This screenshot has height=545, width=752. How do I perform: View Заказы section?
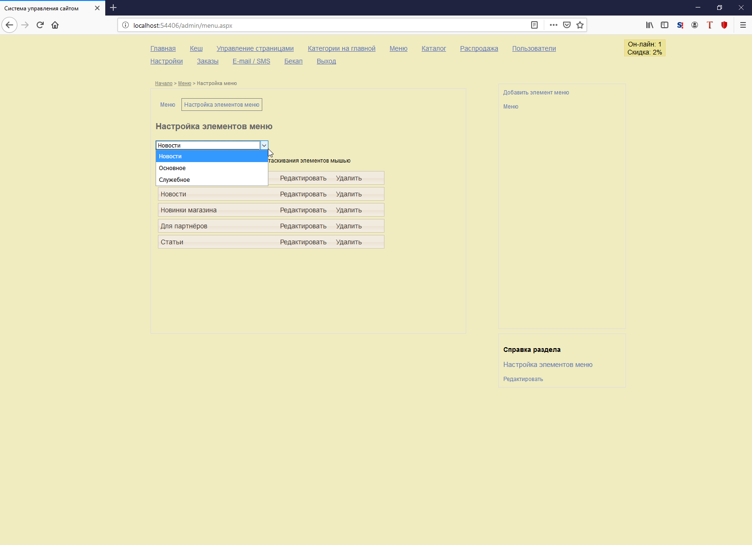[208, 61]
